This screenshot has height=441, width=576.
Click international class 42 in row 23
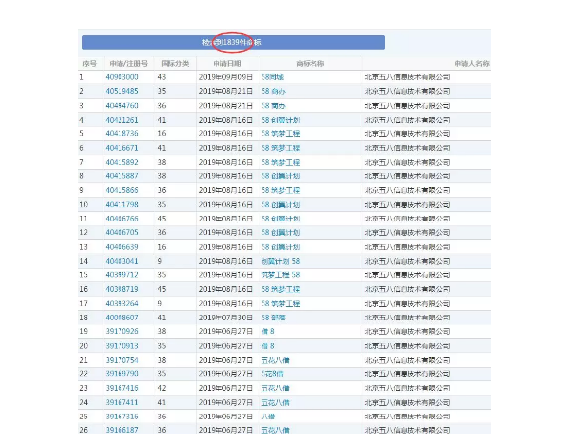(x=162, y=388)
